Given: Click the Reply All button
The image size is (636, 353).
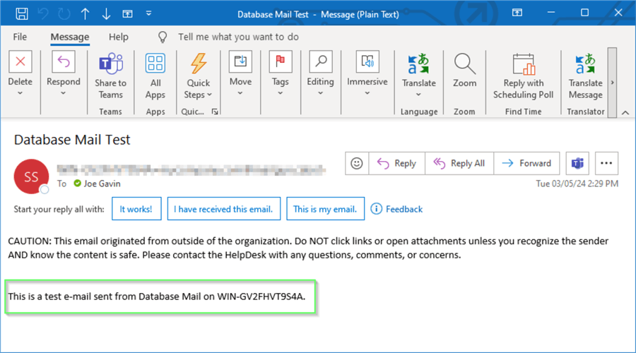Looking at the screenshot, I should (460, 163).
